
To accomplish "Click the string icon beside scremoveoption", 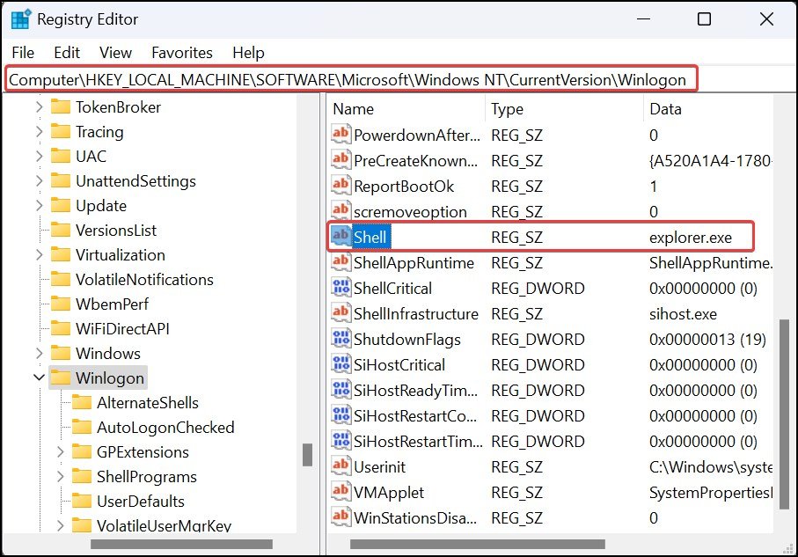I will point(340,211).
